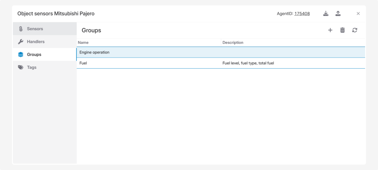Click the Fuel level description cell
This screenshot has width=378, height=170.
pyautogui.click(x=248, y=63)
